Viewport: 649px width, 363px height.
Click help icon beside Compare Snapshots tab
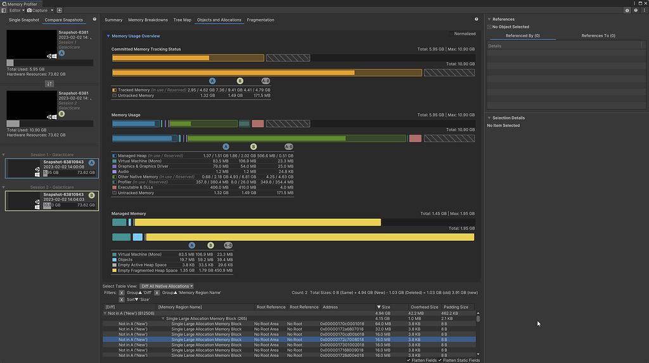pos(94,20)
